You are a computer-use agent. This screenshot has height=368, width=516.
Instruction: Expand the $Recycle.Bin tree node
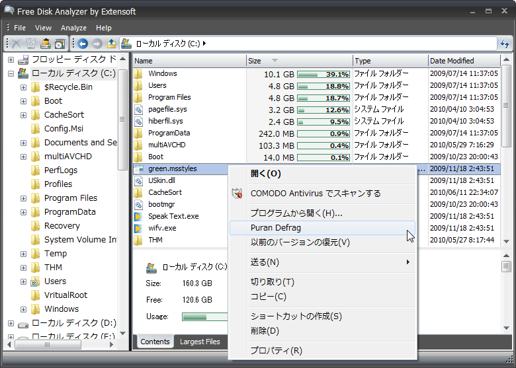tap(23, 87)
